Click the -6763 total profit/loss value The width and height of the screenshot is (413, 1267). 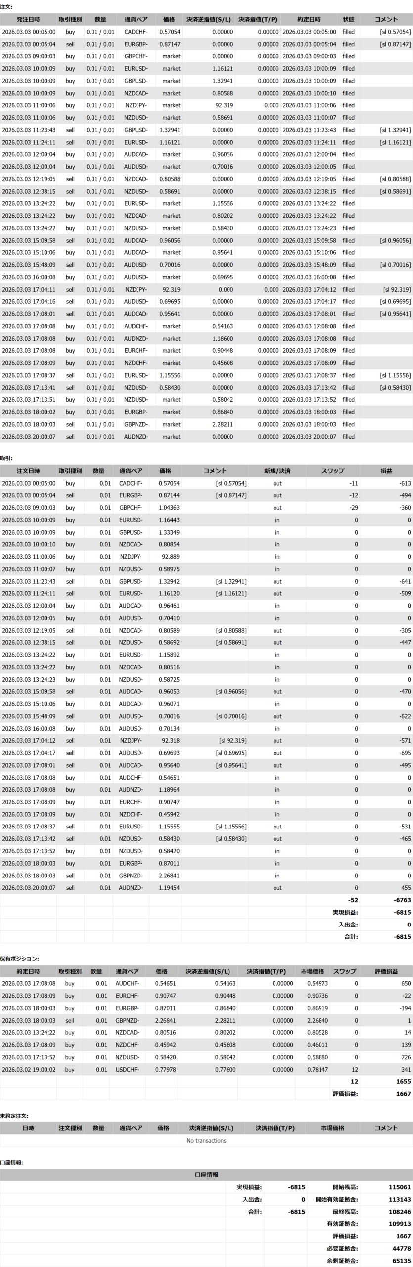(401, 900)
